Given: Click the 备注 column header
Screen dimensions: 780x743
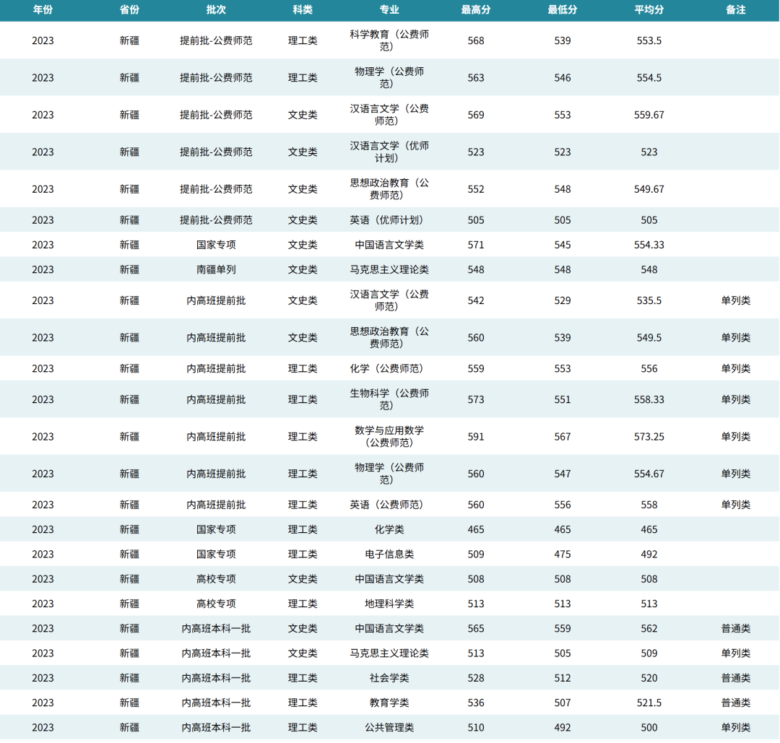Looking at the screenshot, I should coord(735,9).
